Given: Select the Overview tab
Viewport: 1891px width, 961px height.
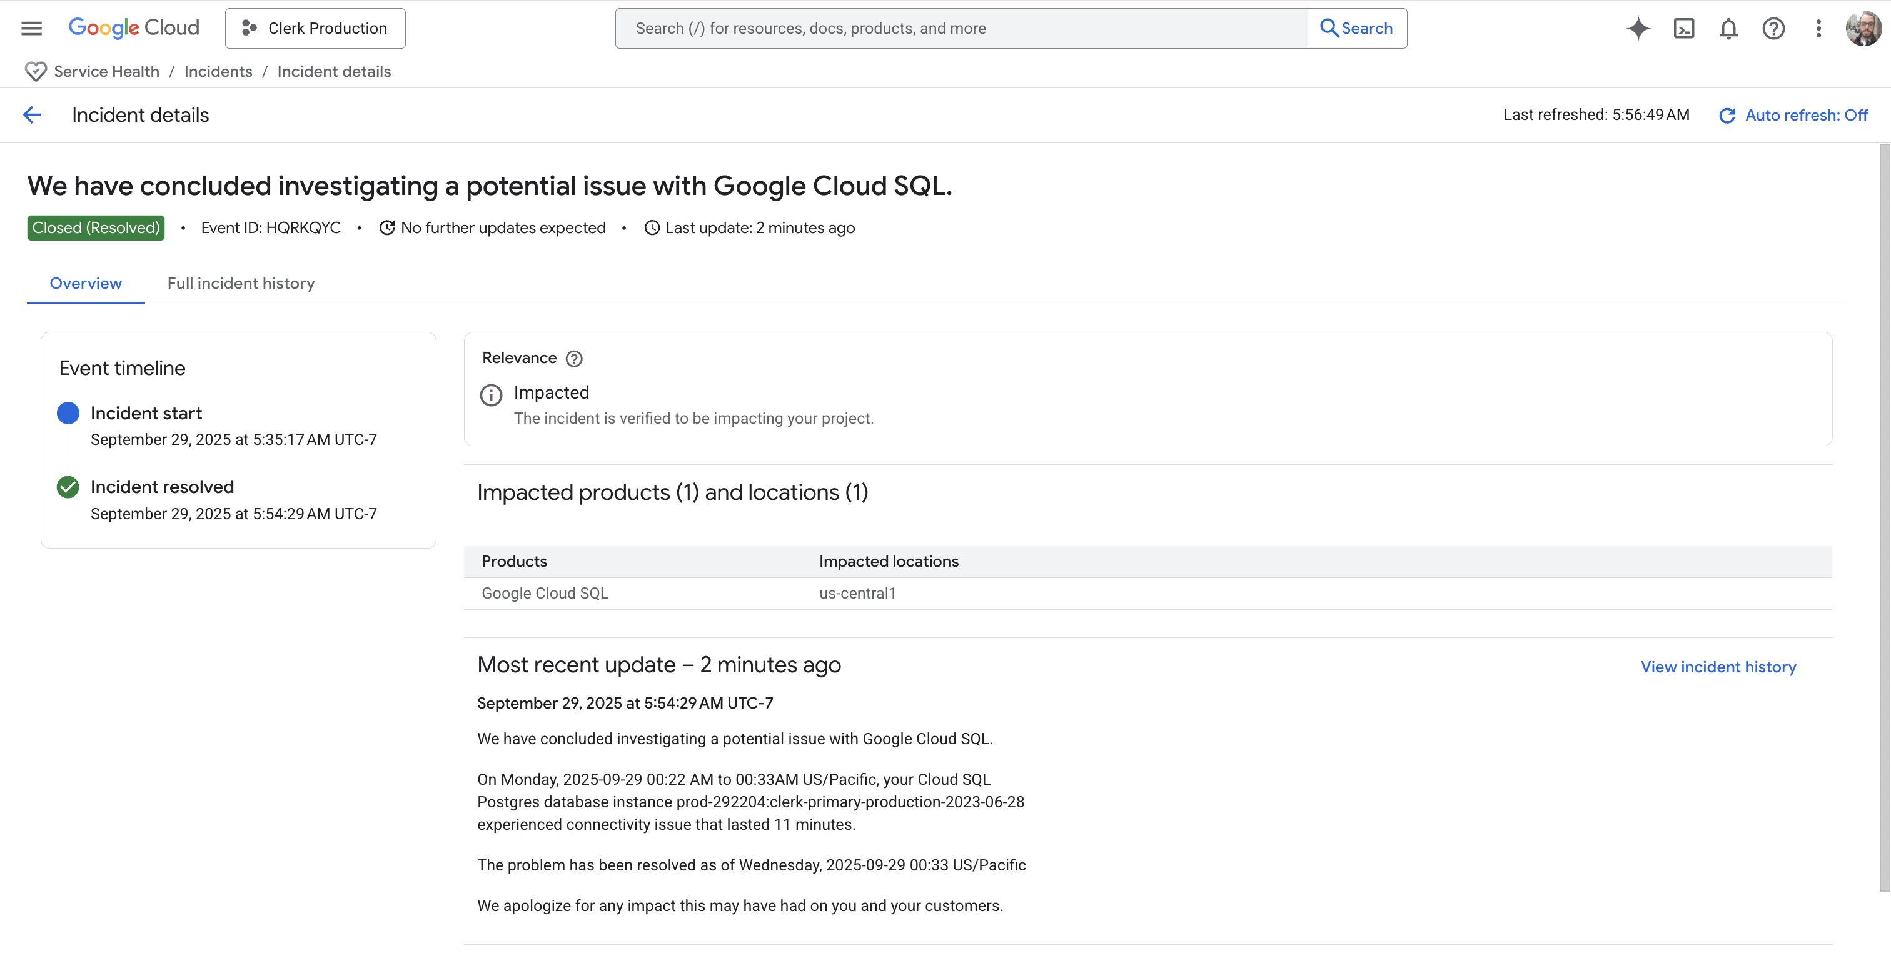Looking at the screenshot, I should tap(85, 283).
